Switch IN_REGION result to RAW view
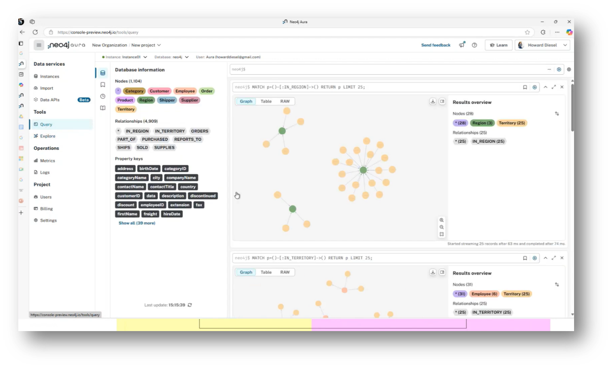The width and height of the screenshot is (611, 368). [x=285, y=101]
